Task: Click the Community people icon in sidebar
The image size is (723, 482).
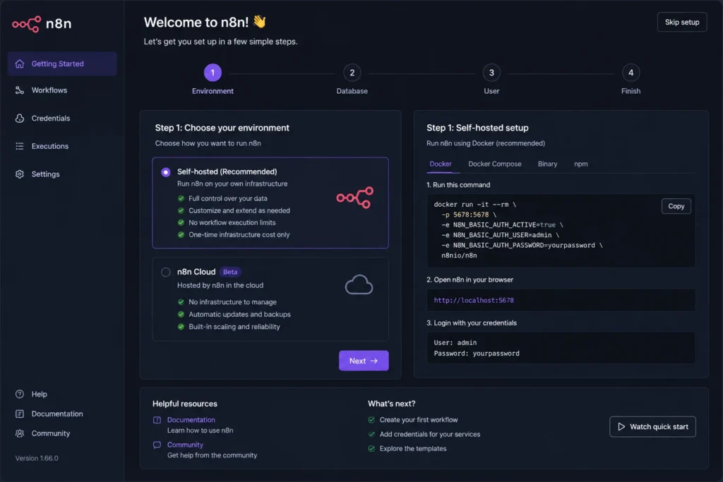Action: [x=19, y=433]
